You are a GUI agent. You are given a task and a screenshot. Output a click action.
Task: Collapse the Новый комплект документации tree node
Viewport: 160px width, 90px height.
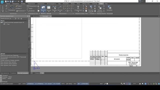point(1,22)
